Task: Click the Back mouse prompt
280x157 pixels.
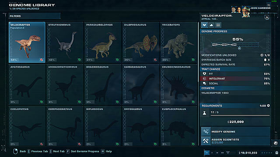Action: [x=20, y=151]
